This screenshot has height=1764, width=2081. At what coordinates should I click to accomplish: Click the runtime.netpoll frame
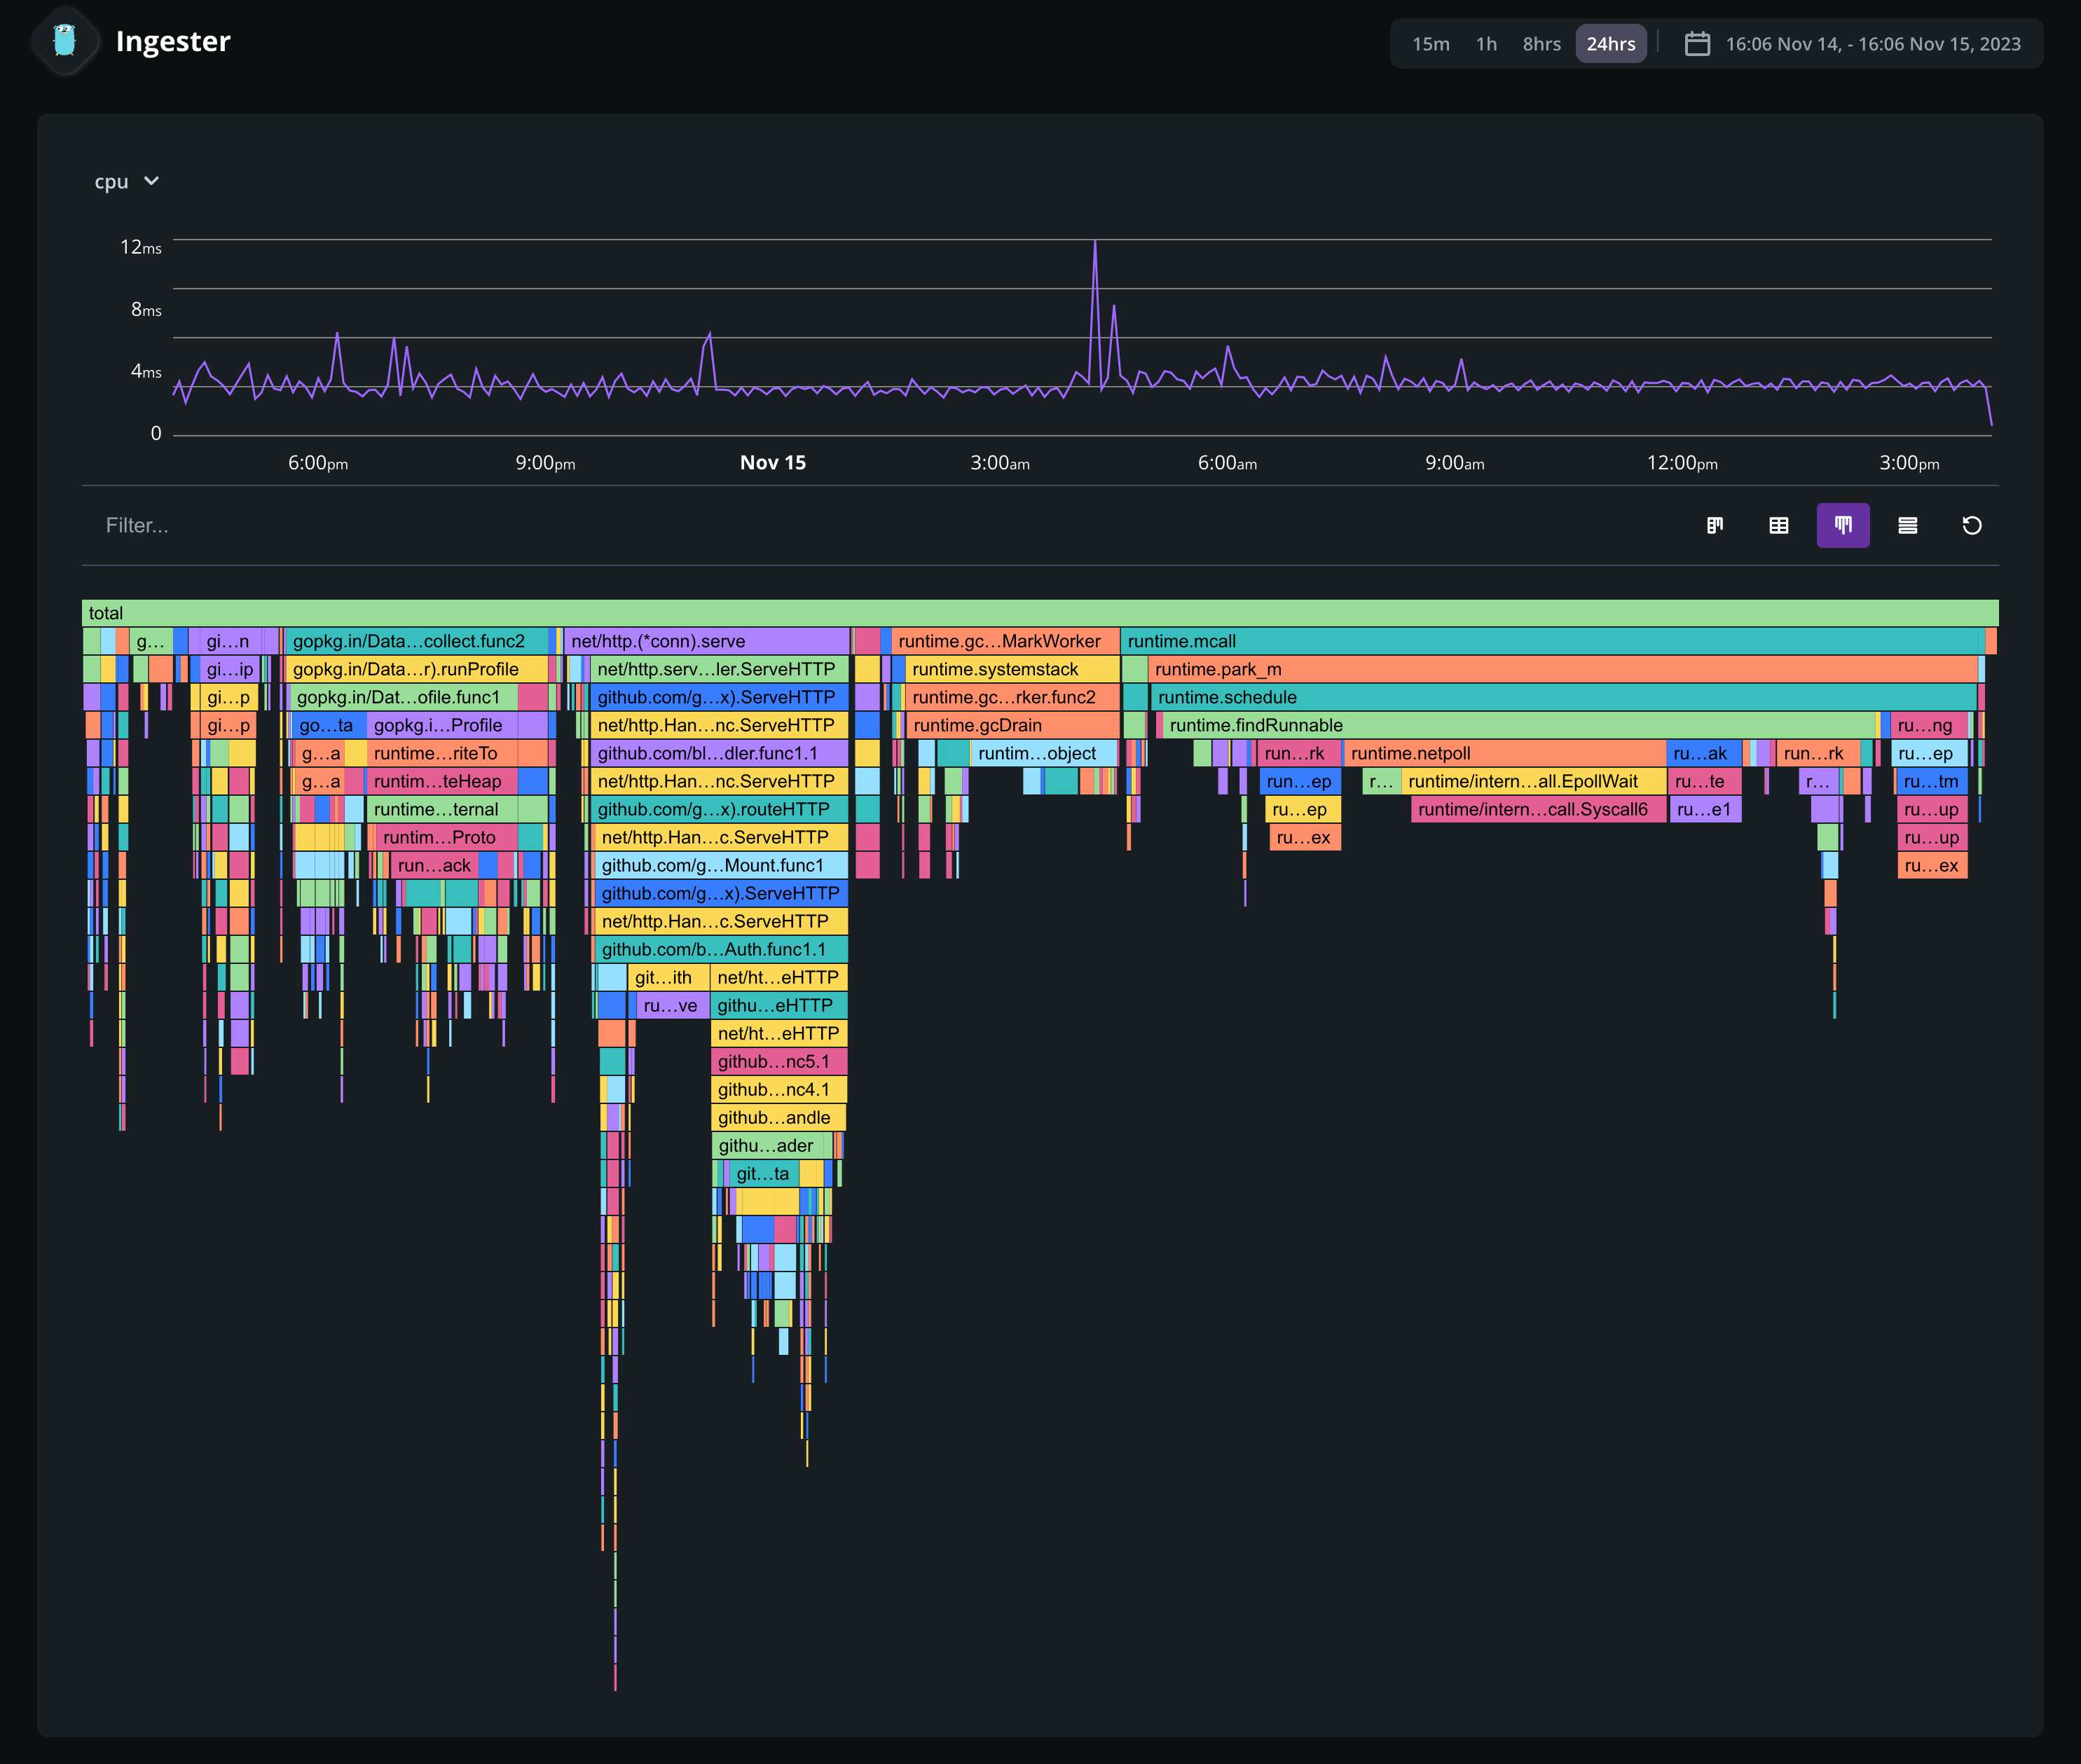coord(1504,753)
